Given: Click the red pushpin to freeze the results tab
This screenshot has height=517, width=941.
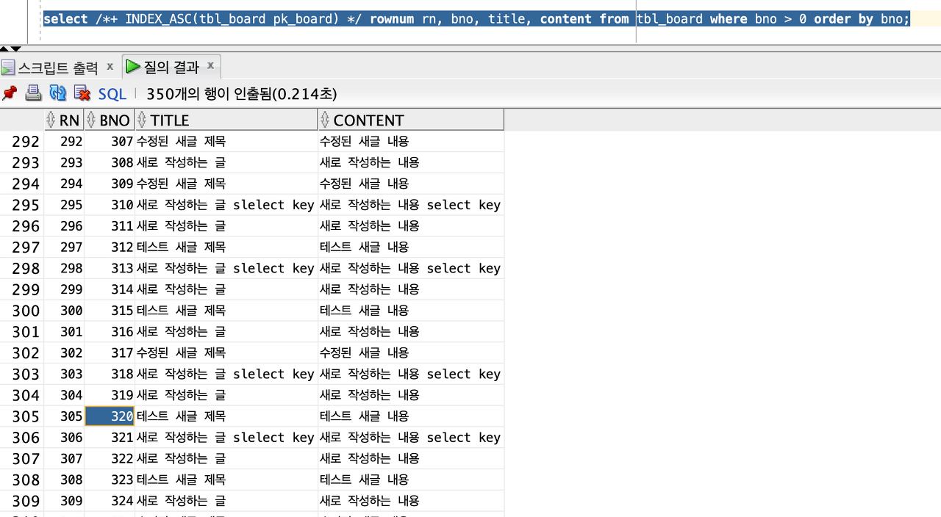Looking at the screenshot, I should point(9,93).
